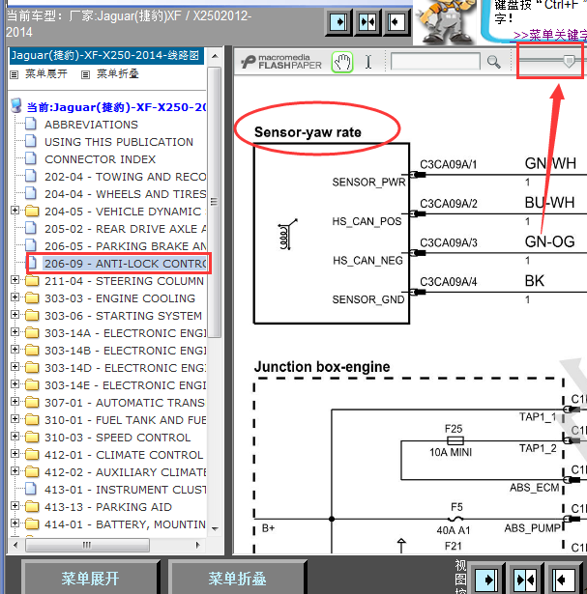This screenshot has width=587, height=594.
Task: Select the text selection cursor tool
Action: point(368,62)
